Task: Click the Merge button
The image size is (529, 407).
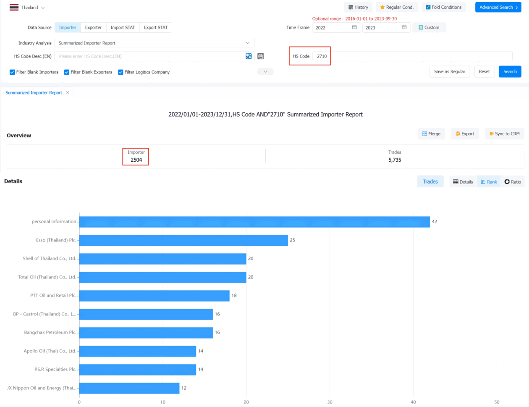Action: (432, 134)
